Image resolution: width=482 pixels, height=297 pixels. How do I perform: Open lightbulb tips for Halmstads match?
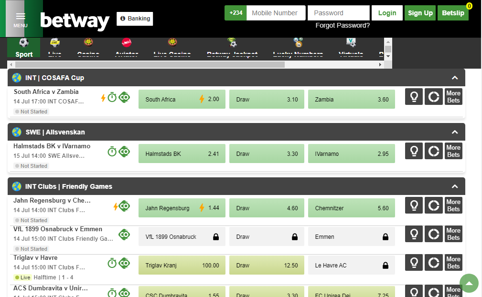coord(414,151)
